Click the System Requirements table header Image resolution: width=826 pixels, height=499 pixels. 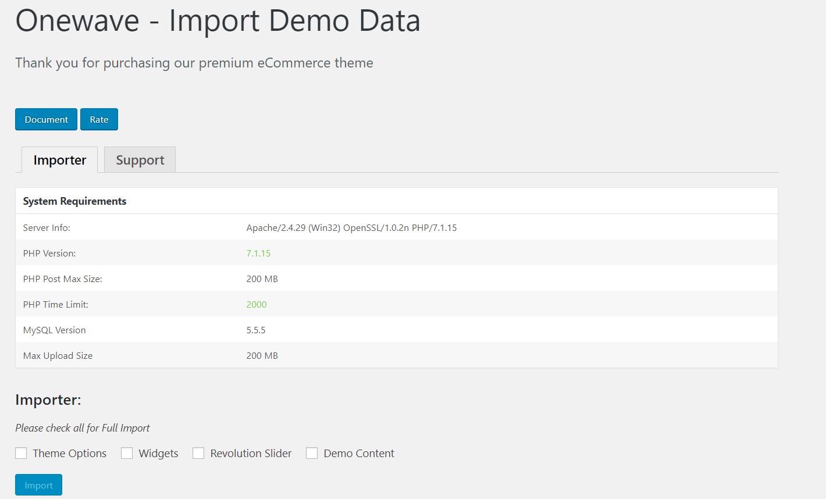point(74,201)
